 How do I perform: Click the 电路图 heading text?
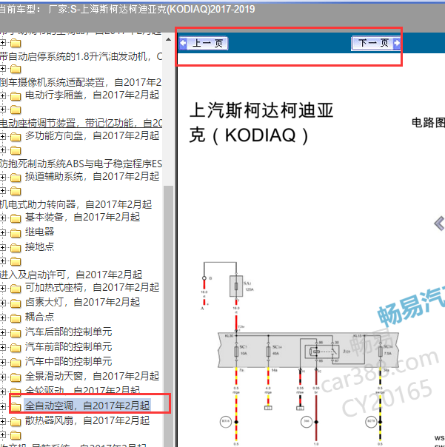[x=428, y=123]
